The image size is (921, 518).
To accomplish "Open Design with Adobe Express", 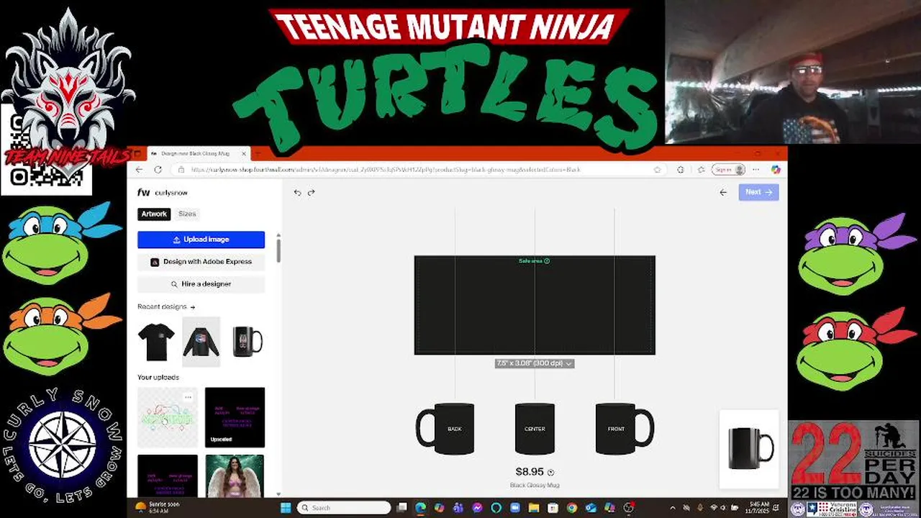I will tap(201, 262).
